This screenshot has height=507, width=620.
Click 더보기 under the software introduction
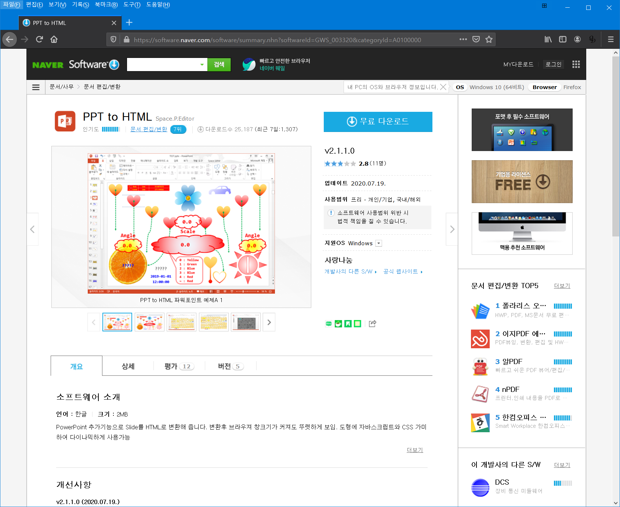tap(415, 450)
